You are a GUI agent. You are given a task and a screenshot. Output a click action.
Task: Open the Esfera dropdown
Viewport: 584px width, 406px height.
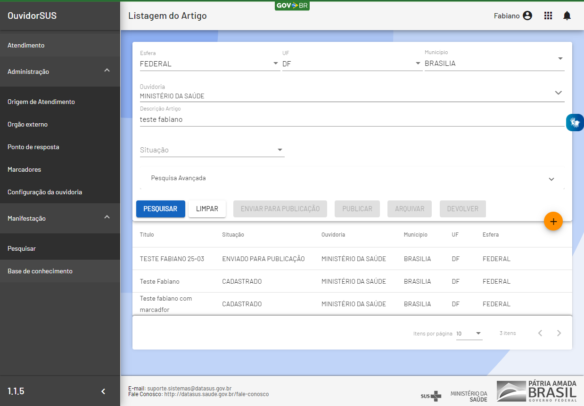click(210, 64)
